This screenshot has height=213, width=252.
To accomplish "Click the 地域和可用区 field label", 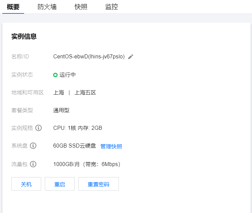I will [27, 93].
